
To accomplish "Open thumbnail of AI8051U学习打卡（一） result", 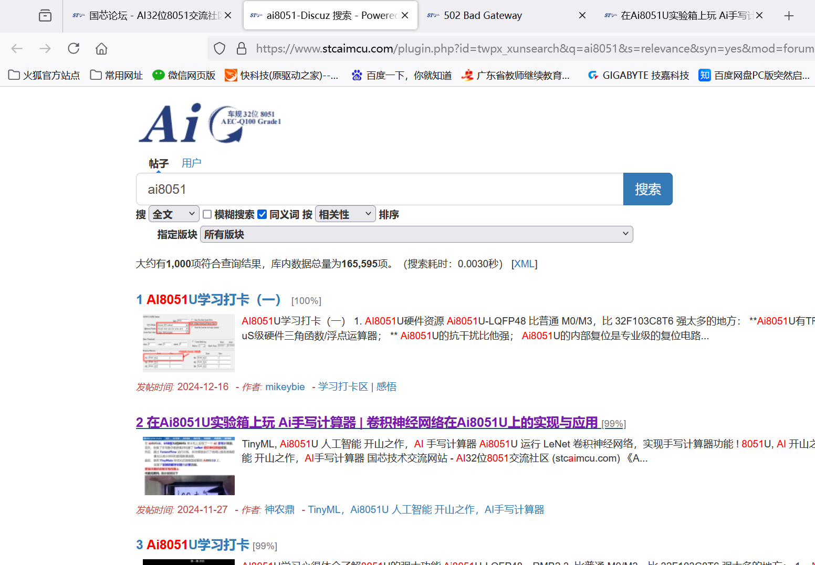I will (189, 343).
